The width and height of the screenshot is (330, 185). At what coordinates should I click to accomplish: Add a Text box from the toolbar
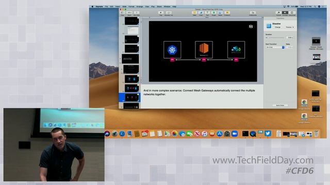tap(207, 12)
